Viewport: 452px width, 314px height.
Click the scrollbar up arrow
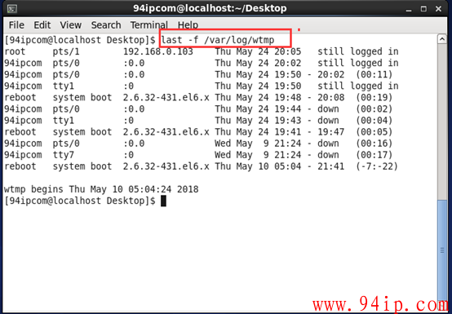[x=442, y=39]
